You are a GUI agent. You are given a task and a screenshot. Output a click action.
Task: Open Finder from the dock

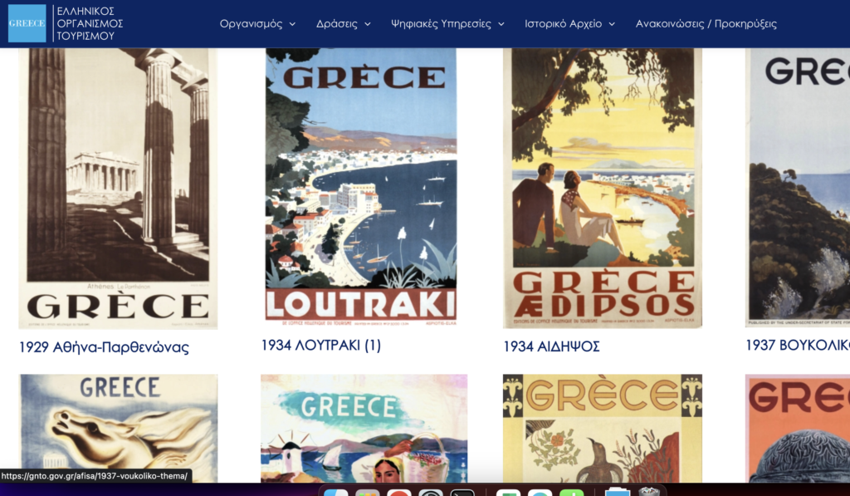[x=335, y=492]
